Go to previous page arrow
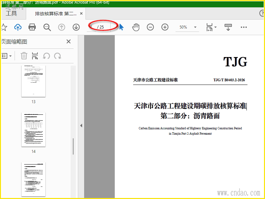The height and width of the screenshot is (199, 265). (62, 27)
